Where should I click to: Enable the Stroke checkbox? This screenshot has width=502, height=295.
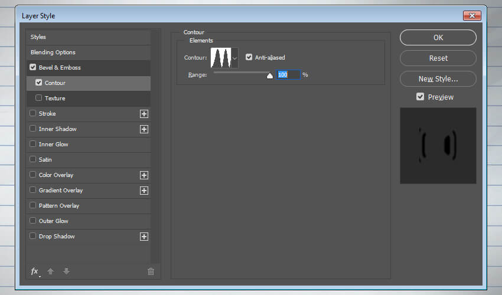point(32,113)
